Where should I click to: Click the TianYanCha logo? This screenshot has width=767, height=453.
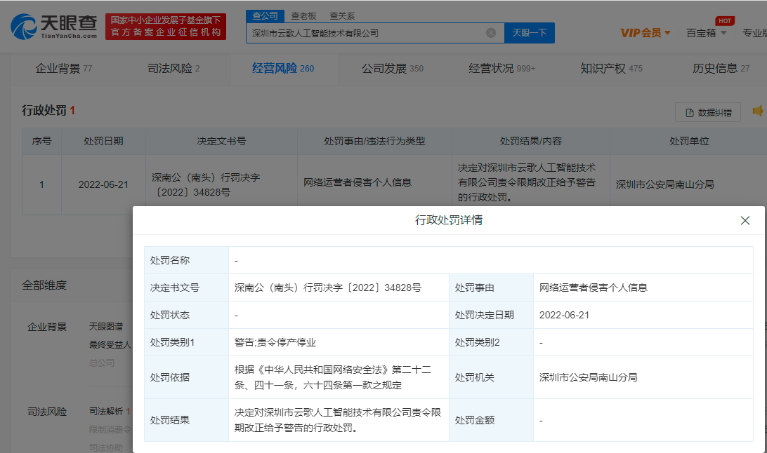(x=54, y=27)
